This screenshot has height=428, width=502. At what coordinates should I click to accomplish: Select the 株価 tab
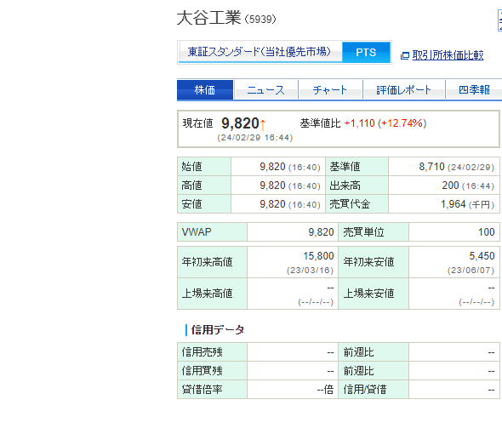[205, 90]
